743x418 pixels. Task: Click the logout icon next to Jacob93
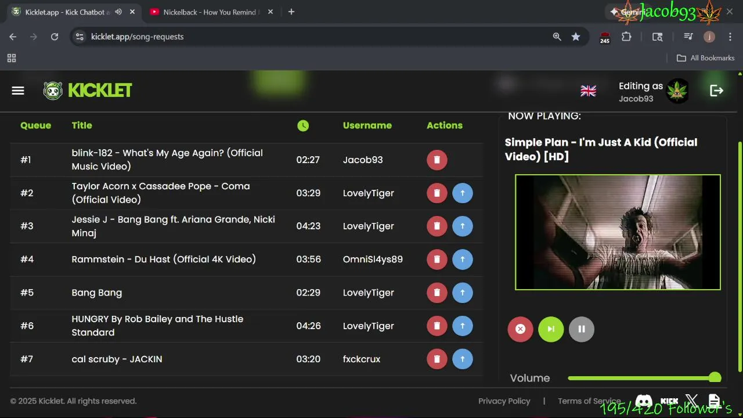click(716, 91)
